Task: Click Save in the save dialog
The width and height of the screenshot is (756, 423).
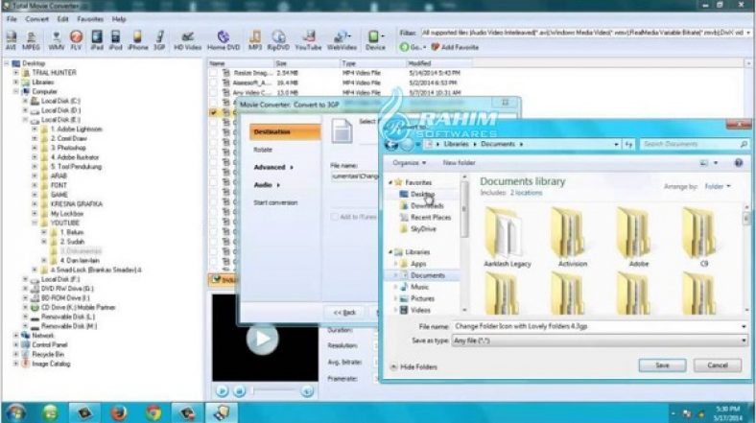Action: coord(662,365)
